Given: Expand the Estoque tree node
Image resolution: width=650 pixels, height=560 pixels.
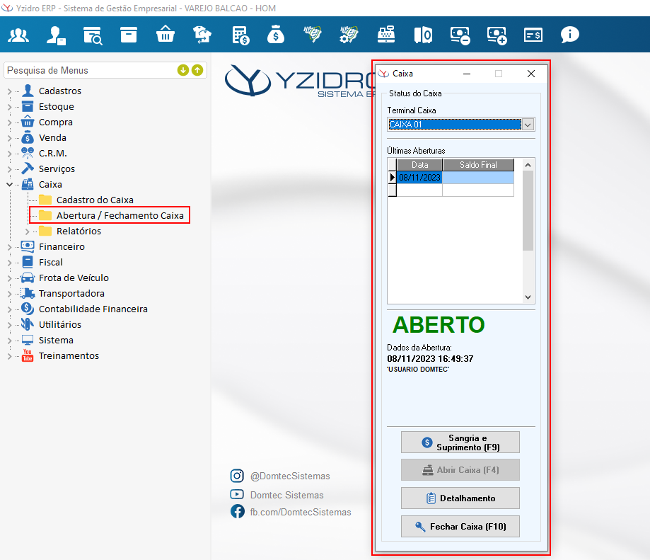Looking at the screenshot, I should [x=9, y=107].
